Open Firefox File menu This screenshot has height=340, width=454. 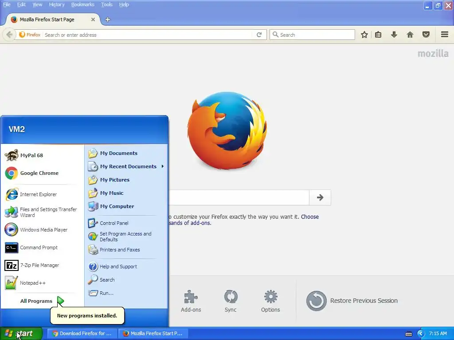(x=7, y=4)
